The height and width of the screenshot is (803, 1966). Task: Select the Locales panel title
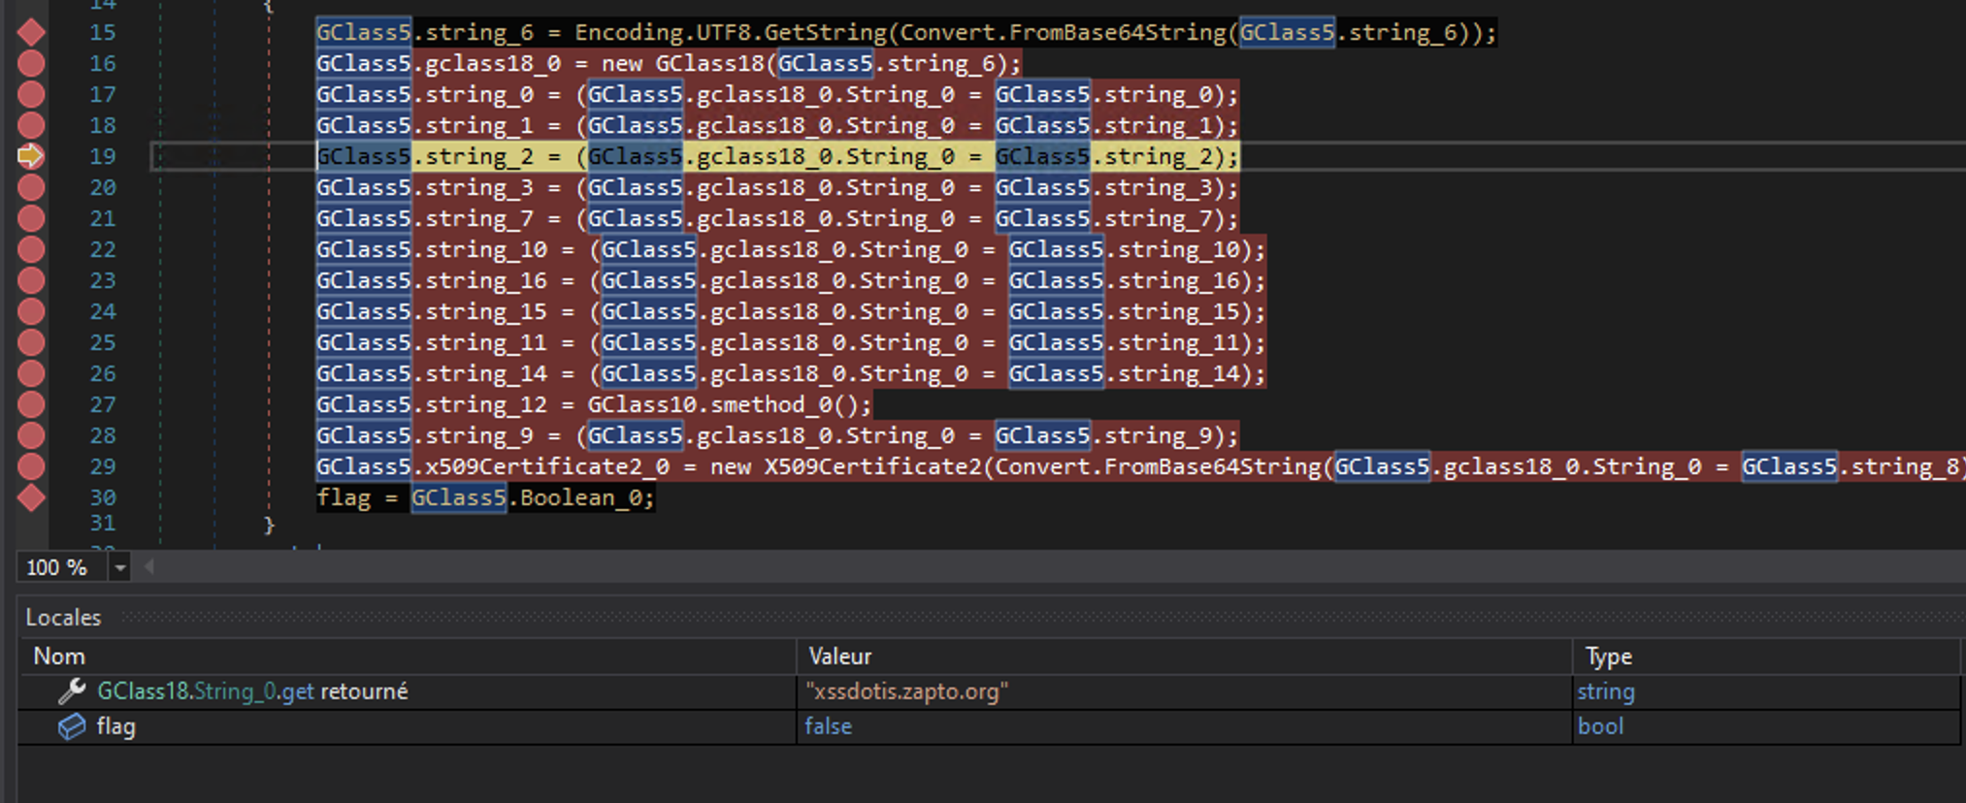tap(63, 618)
